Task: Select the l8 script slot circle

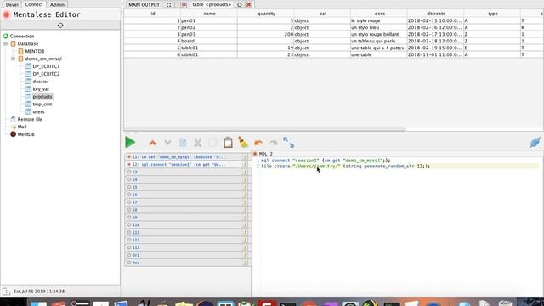Action: [x=129, y=210]
